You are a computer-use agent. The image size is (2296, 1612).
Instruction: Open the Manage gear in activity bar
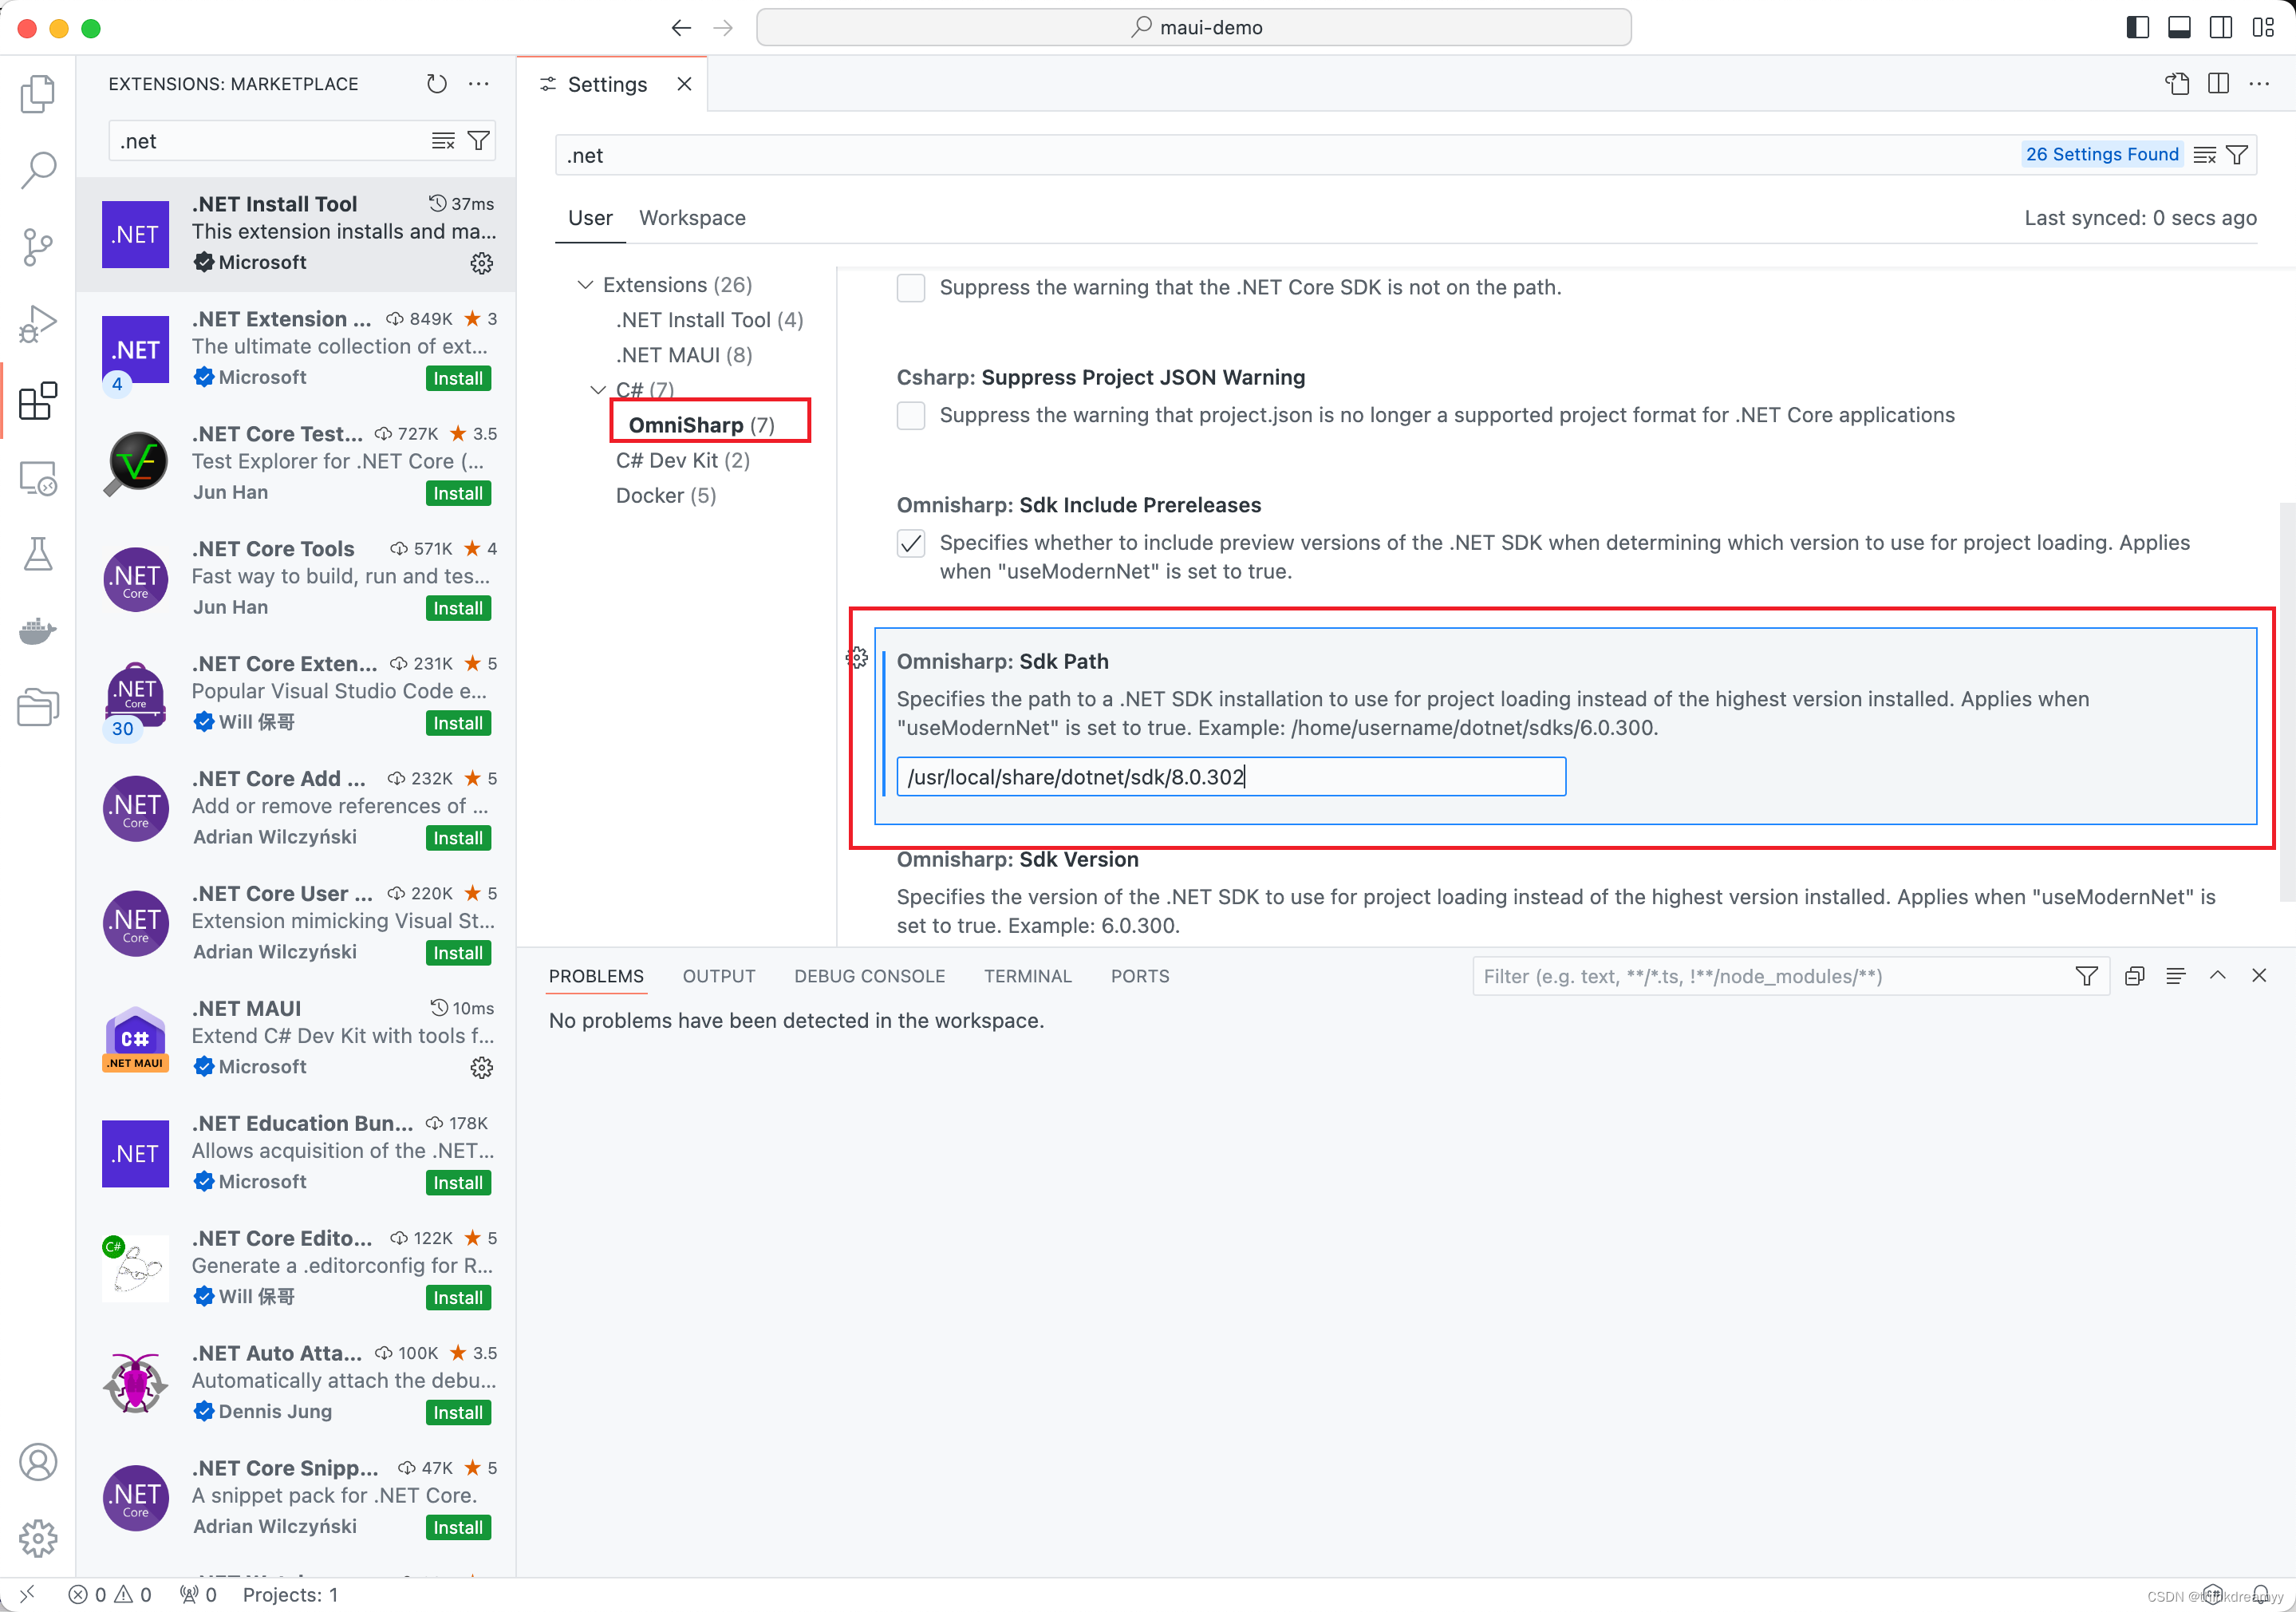[38, 1538]
